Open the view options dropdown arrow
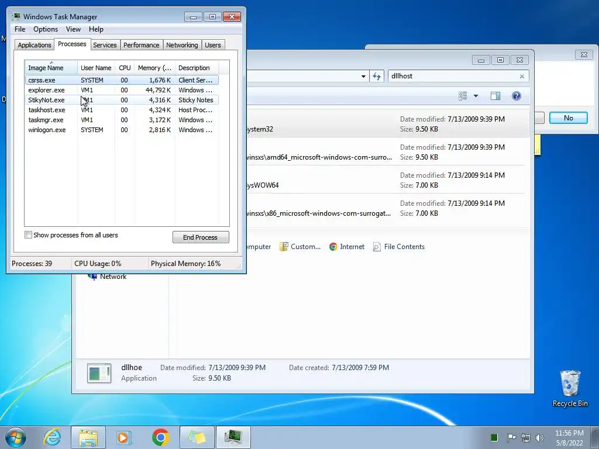This screenshot has height=449, width=599. pyautogui.click(x=476, y=96)
